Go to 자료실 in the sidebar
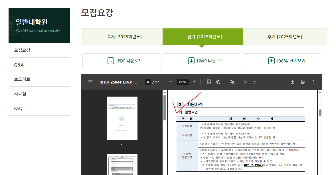This screenshot has height=175, width=336. point(21,94)
